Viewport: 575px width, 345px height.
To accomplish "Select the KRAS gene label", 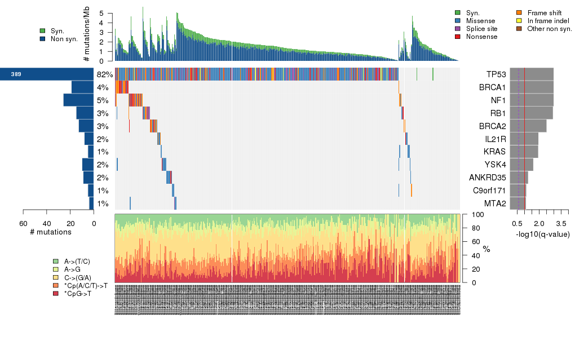I will [x=495, y=152].
